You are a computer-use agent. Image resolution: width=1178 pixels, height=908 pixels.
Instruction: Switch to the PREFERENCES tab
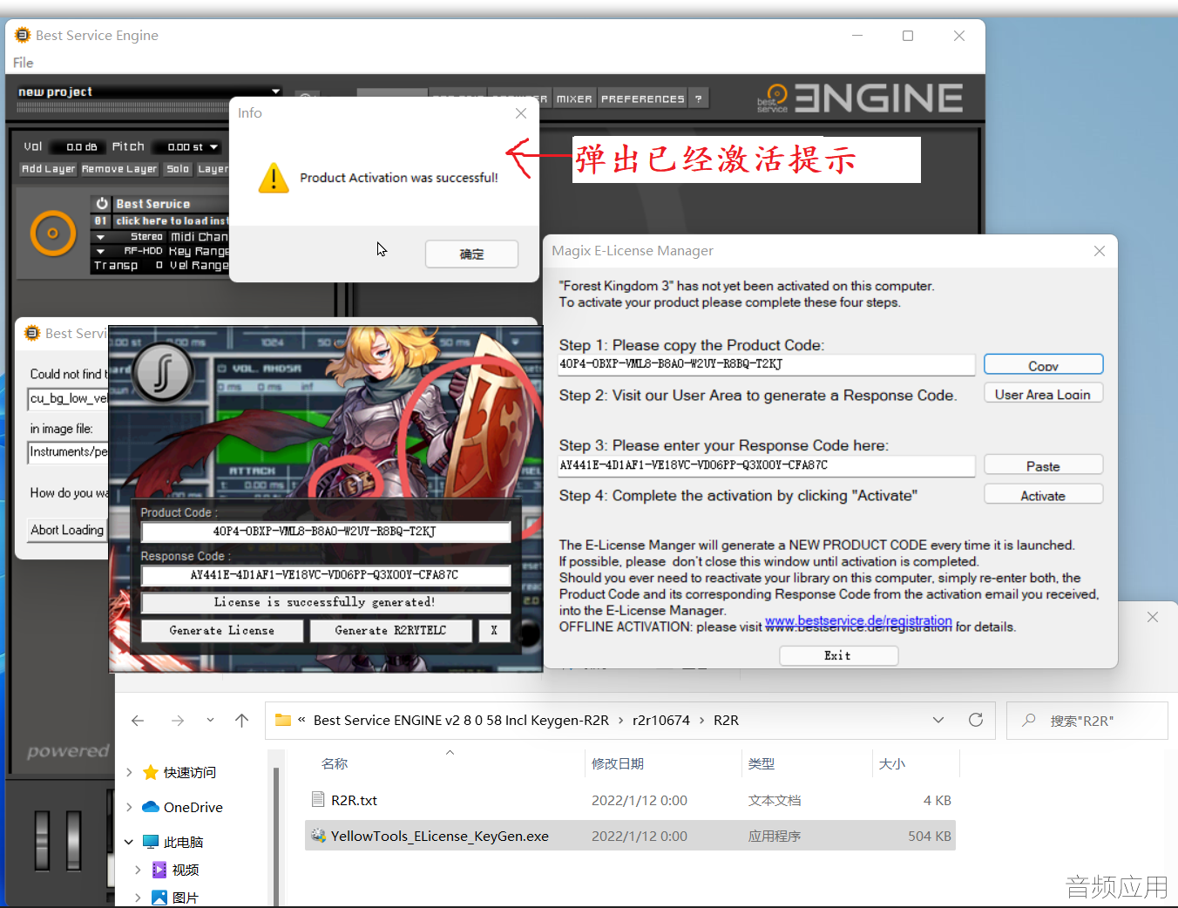click(643, 98)
